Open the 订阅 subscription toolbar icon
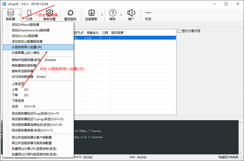The width and height of the screenshot is (244, 161). (x=29, y=13)
